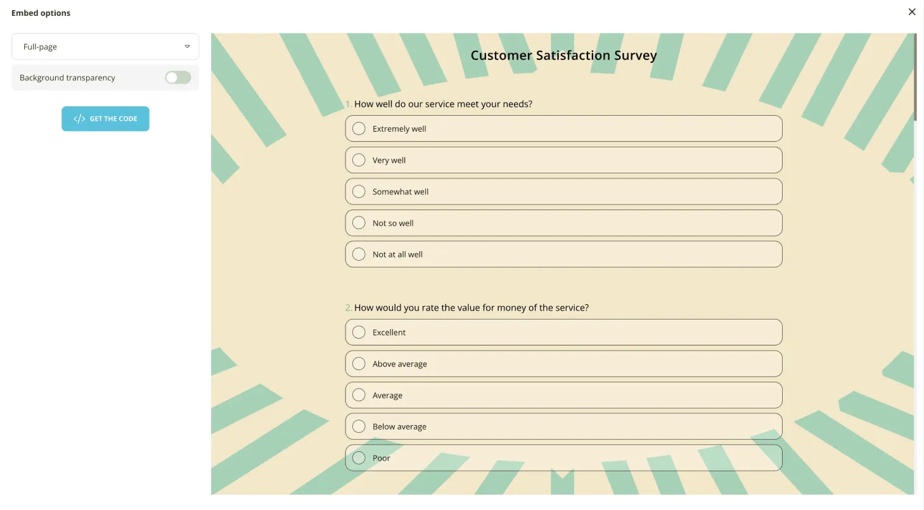Click the X to close embed options

point(911,11)
